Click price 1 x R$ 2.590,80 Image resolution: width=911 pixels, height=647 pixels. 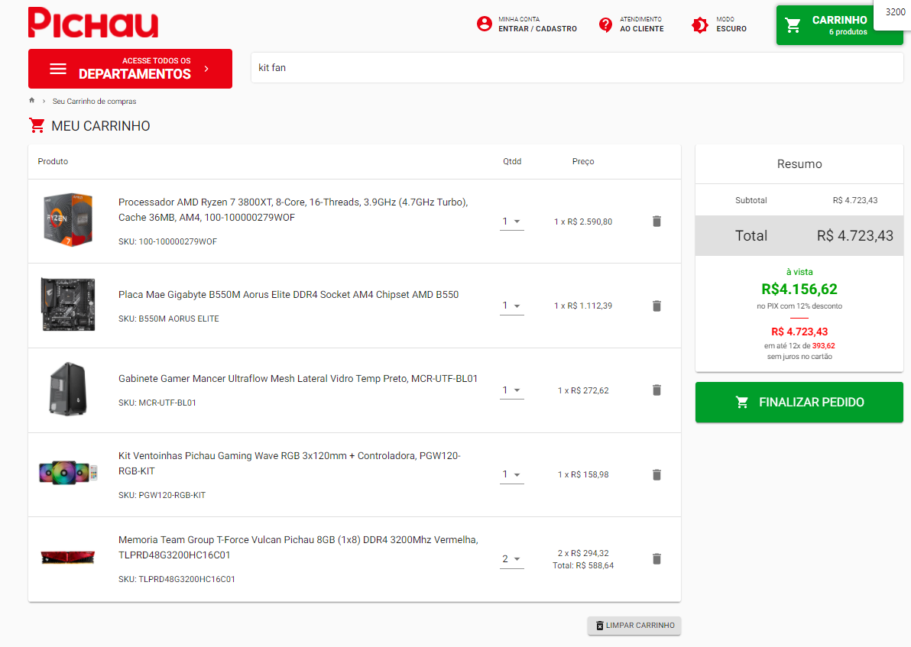click(x=582, y=222)
